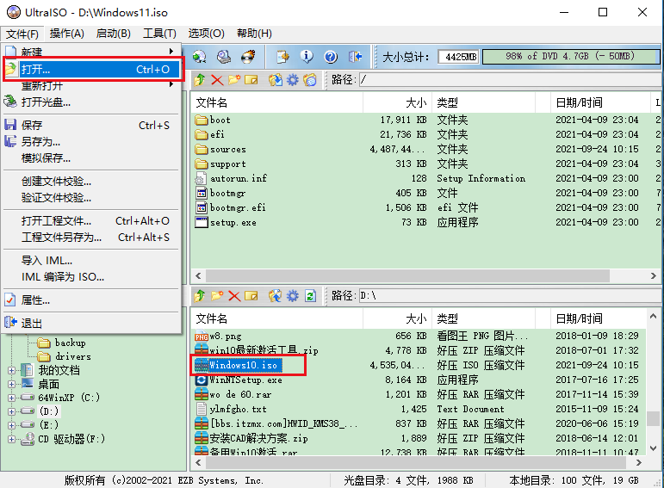Click the exit door icon in the top toolbar

pyautogui.click(x=355, y=57)
